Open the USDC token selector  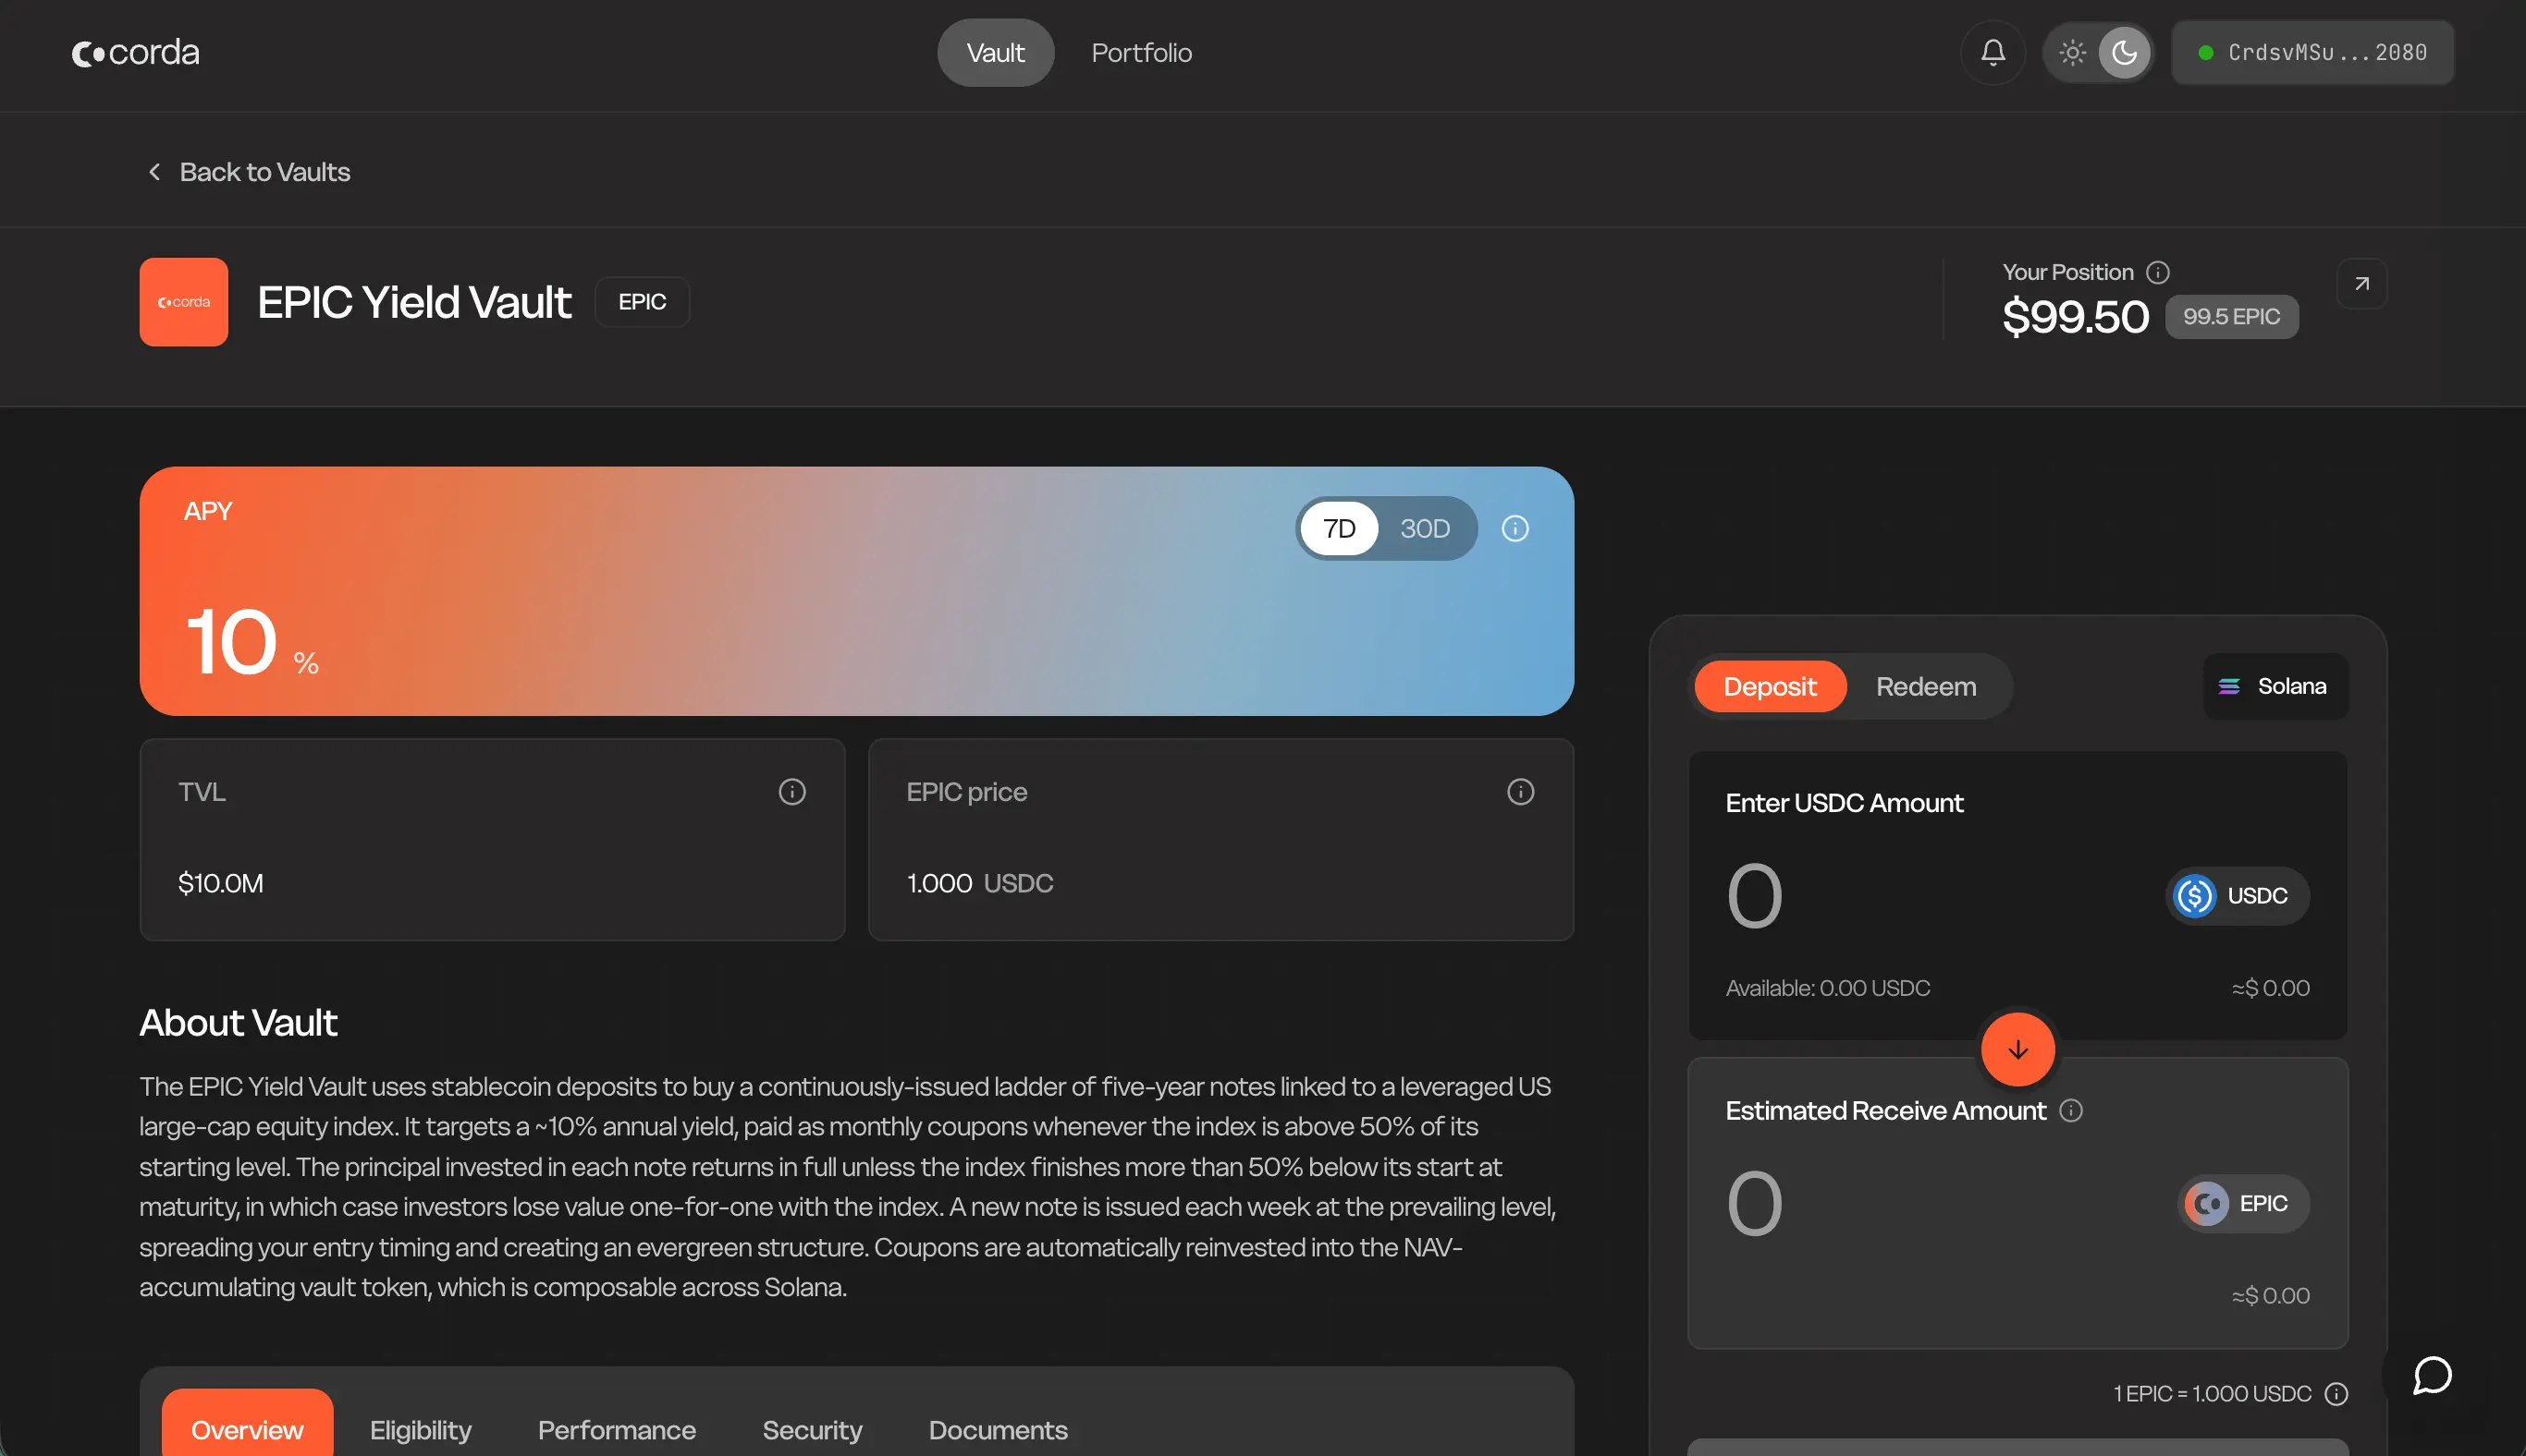(2238, 896)
